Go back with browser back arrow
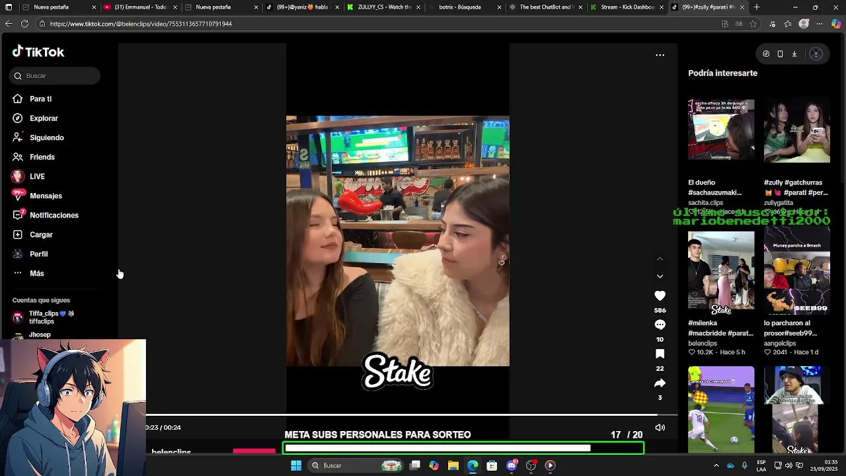 coord(9,24)
